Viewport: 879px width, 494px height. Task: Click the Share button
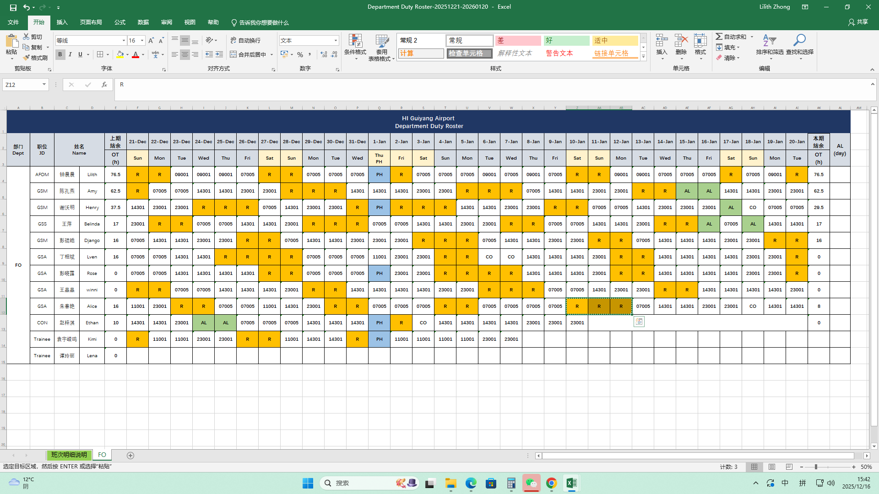click(858, 22)
